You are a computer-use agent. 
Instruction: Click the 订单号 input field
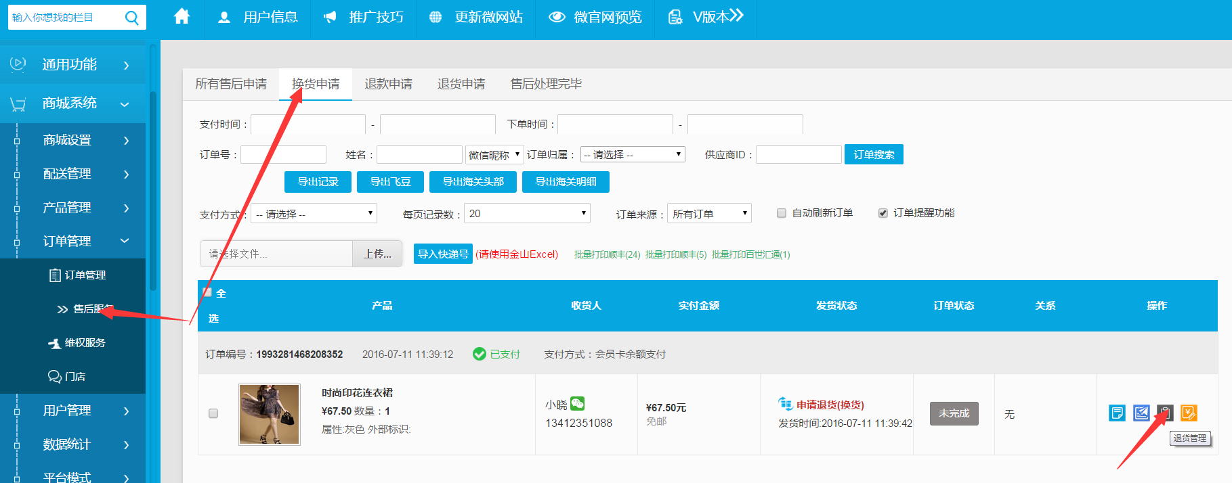pyautogui.click(x=283, y=154)
